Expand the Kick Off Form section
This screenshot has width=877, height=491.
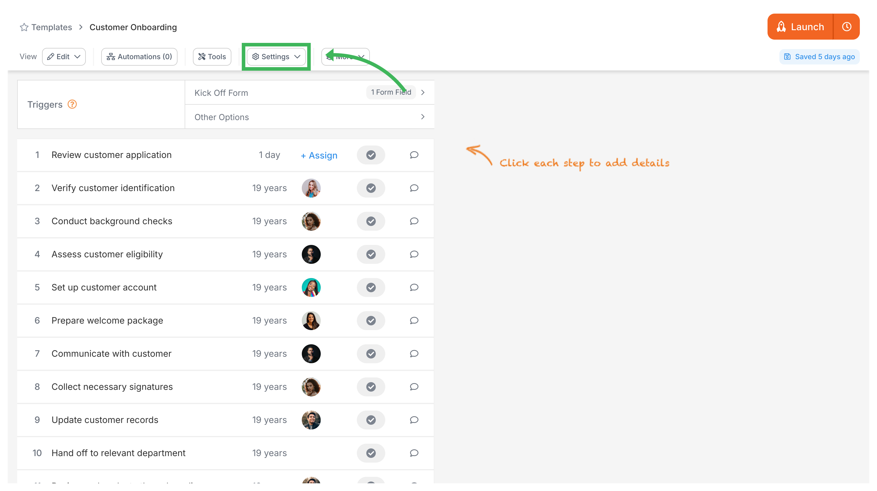pos(423,92)
